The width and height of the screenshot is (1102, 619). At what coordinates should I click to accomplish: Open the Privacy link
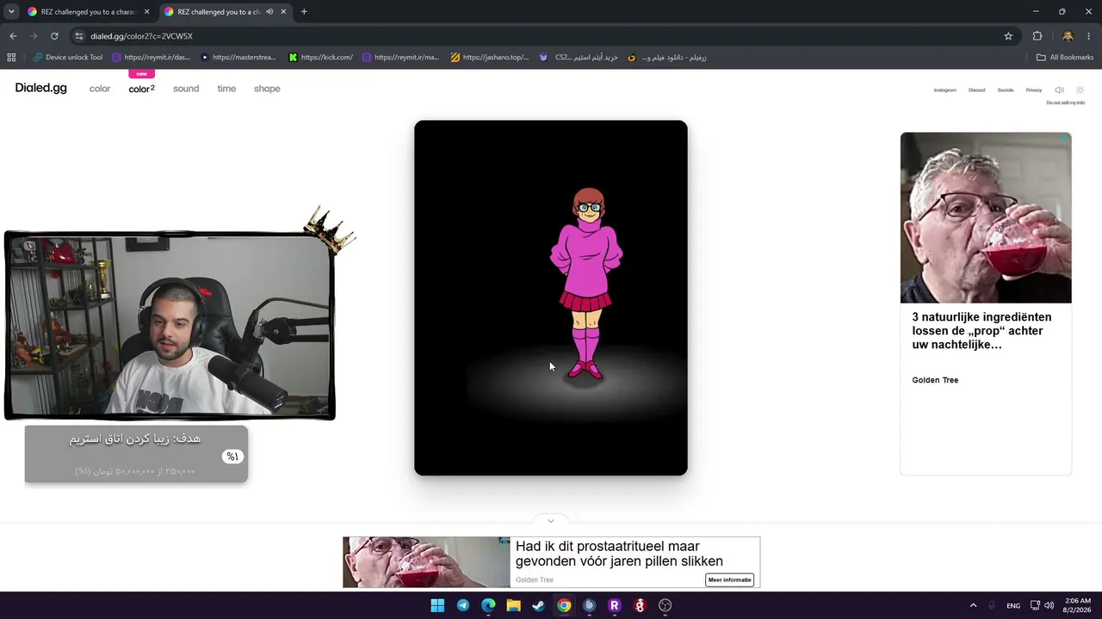[1034, 90]
